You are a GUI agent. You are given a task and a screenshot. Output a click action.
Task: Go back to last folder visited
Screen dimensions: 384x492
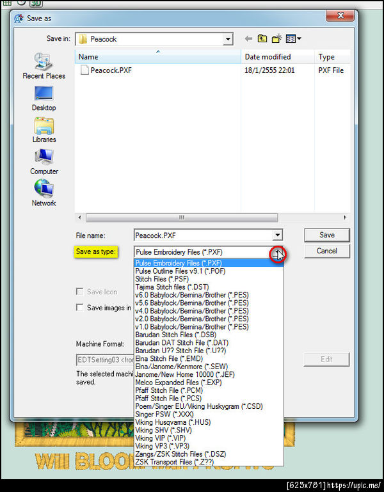(248, 39)
